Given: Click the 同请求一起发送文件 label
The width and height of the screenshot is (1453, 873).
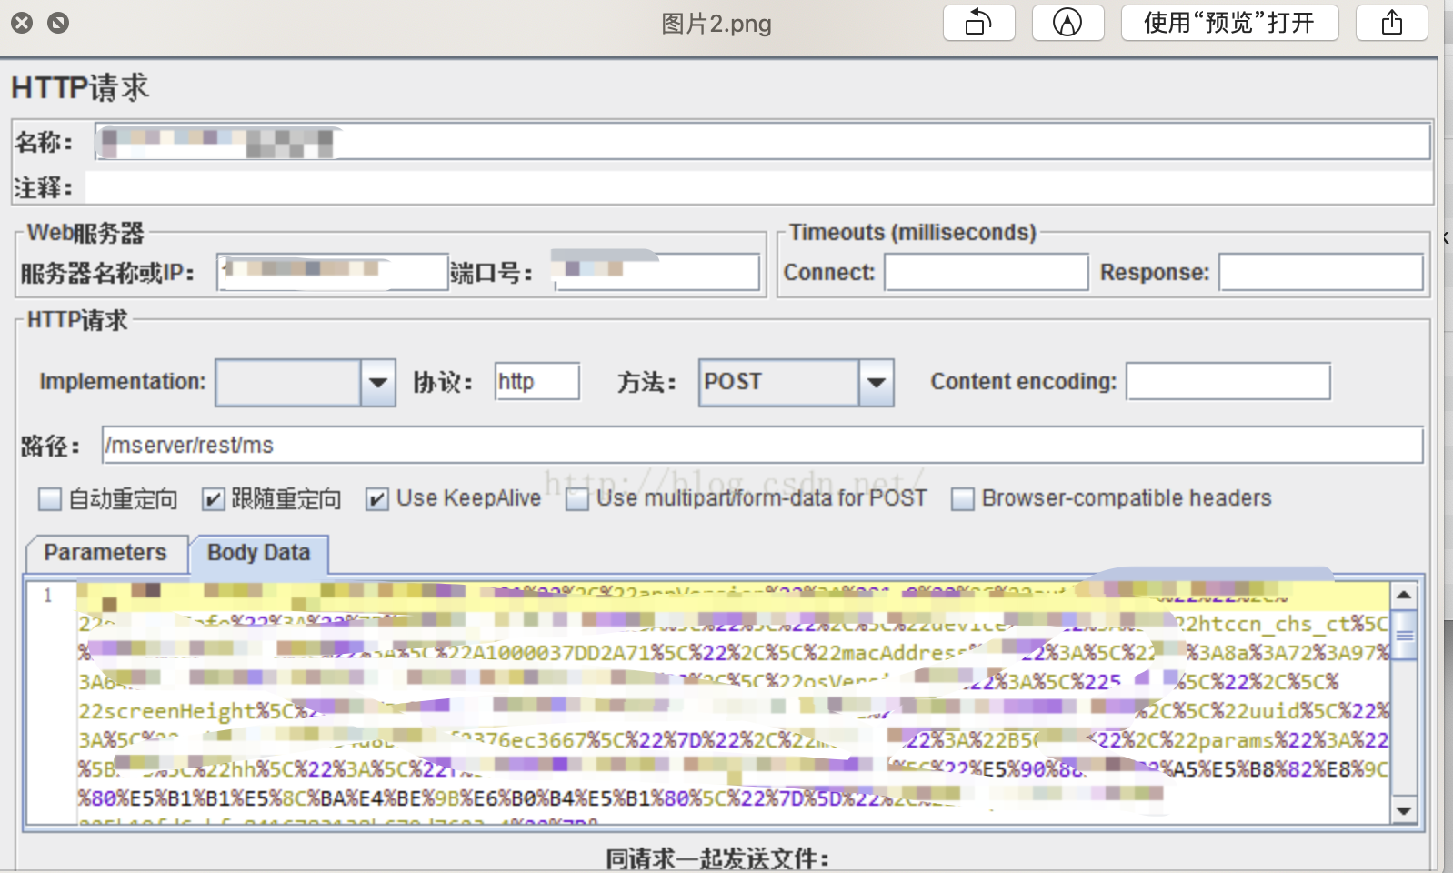Looking at the screenshot, I should [718, 858].
